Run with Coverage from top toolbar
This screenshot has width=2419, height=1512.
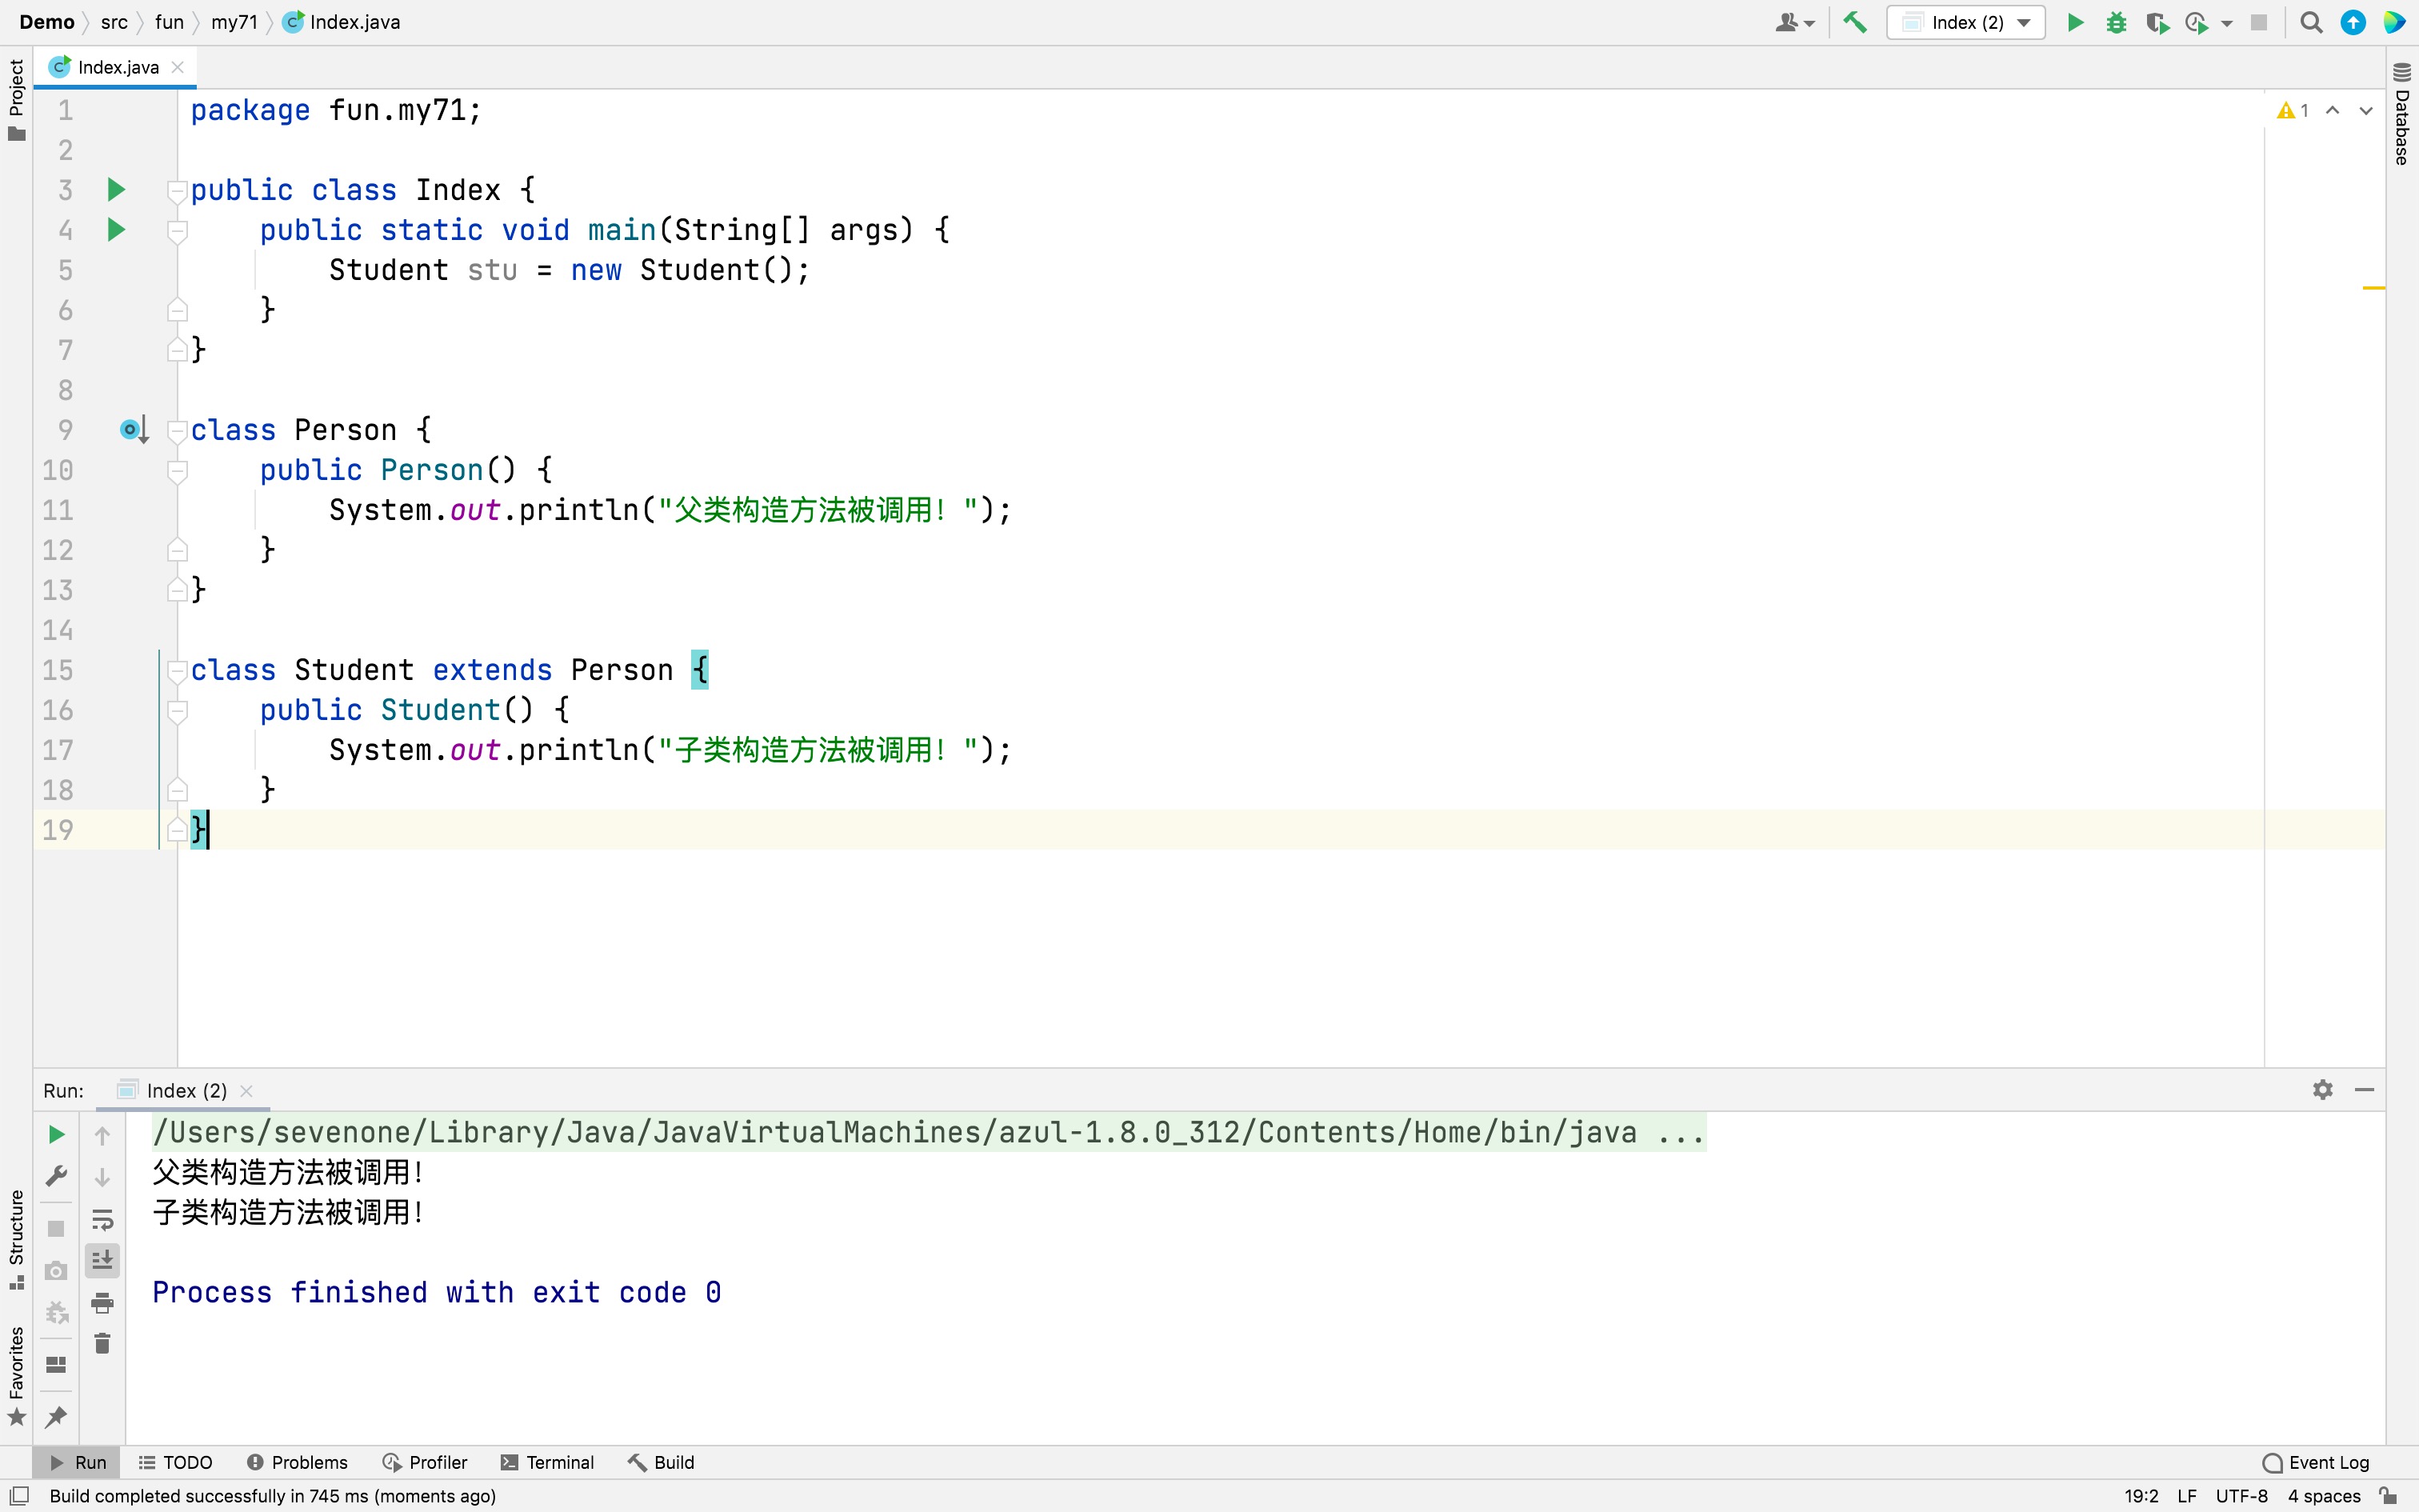point(2157,22)
